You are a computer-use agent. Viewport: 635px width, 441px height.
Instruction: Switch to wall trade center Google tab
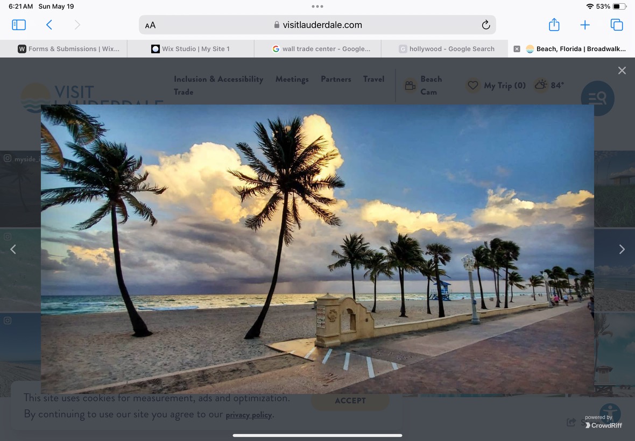318,49
